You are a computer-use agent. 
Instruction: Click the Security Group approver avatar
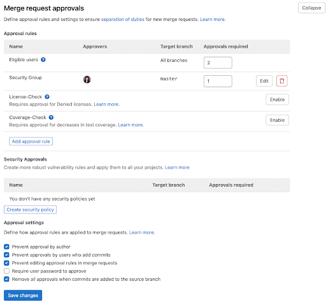point(87,80)
